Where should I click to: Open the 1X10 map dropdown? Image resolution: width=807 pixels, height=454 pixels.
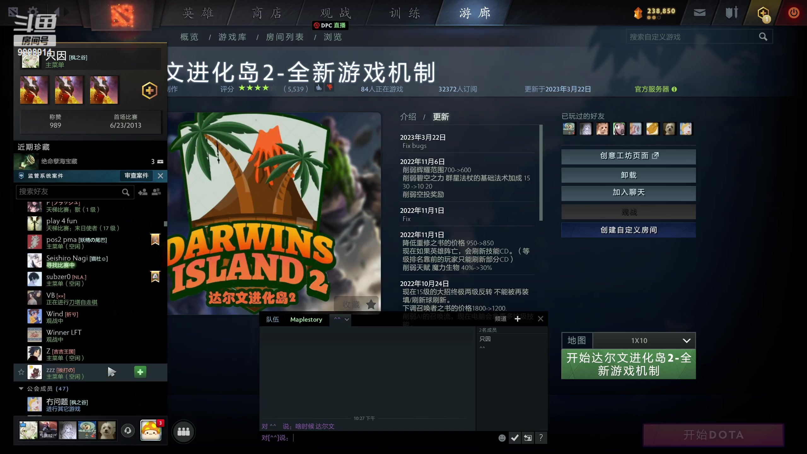[644, 340]
